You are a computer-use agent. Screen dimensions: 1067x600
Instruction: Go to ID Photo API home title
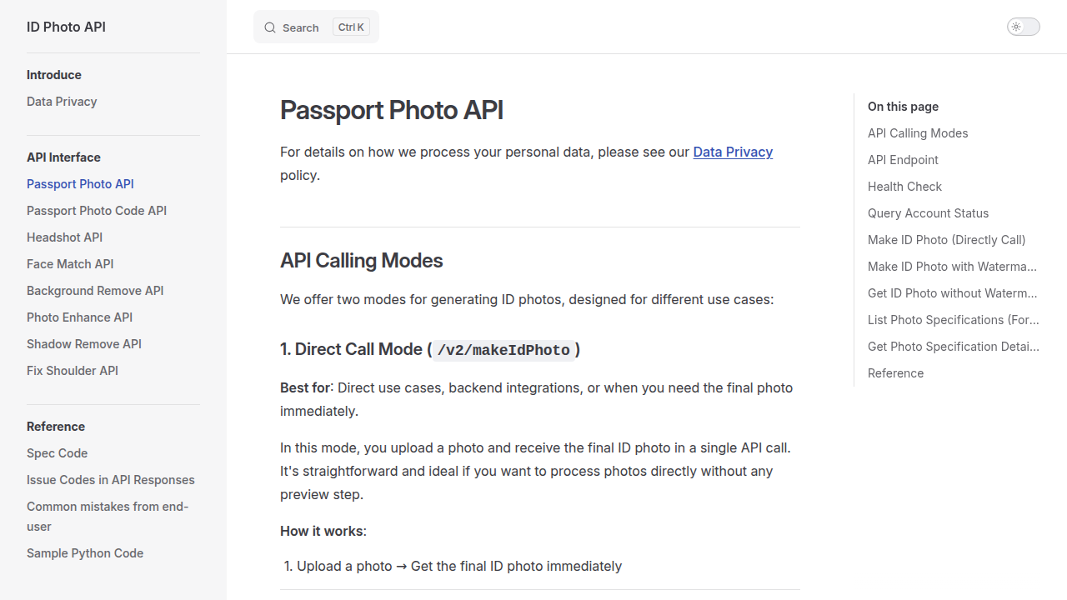[66, 27]
